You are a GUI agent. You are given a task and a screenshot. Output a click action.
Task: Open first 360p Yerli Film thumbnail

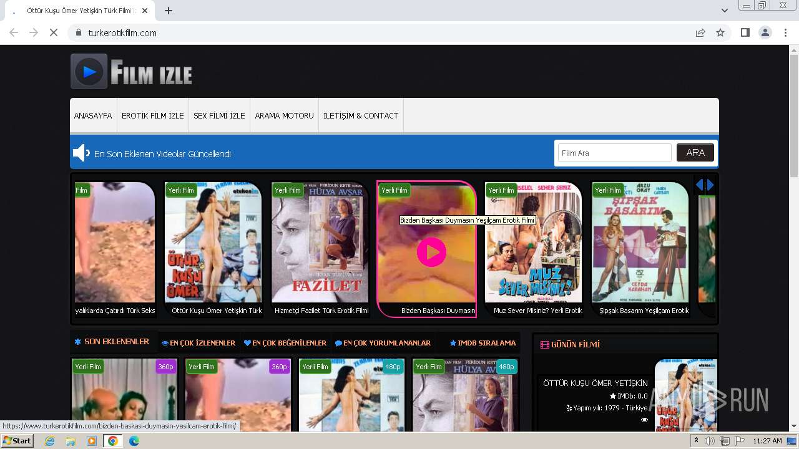pyautogui.click(x=124, y=395)
